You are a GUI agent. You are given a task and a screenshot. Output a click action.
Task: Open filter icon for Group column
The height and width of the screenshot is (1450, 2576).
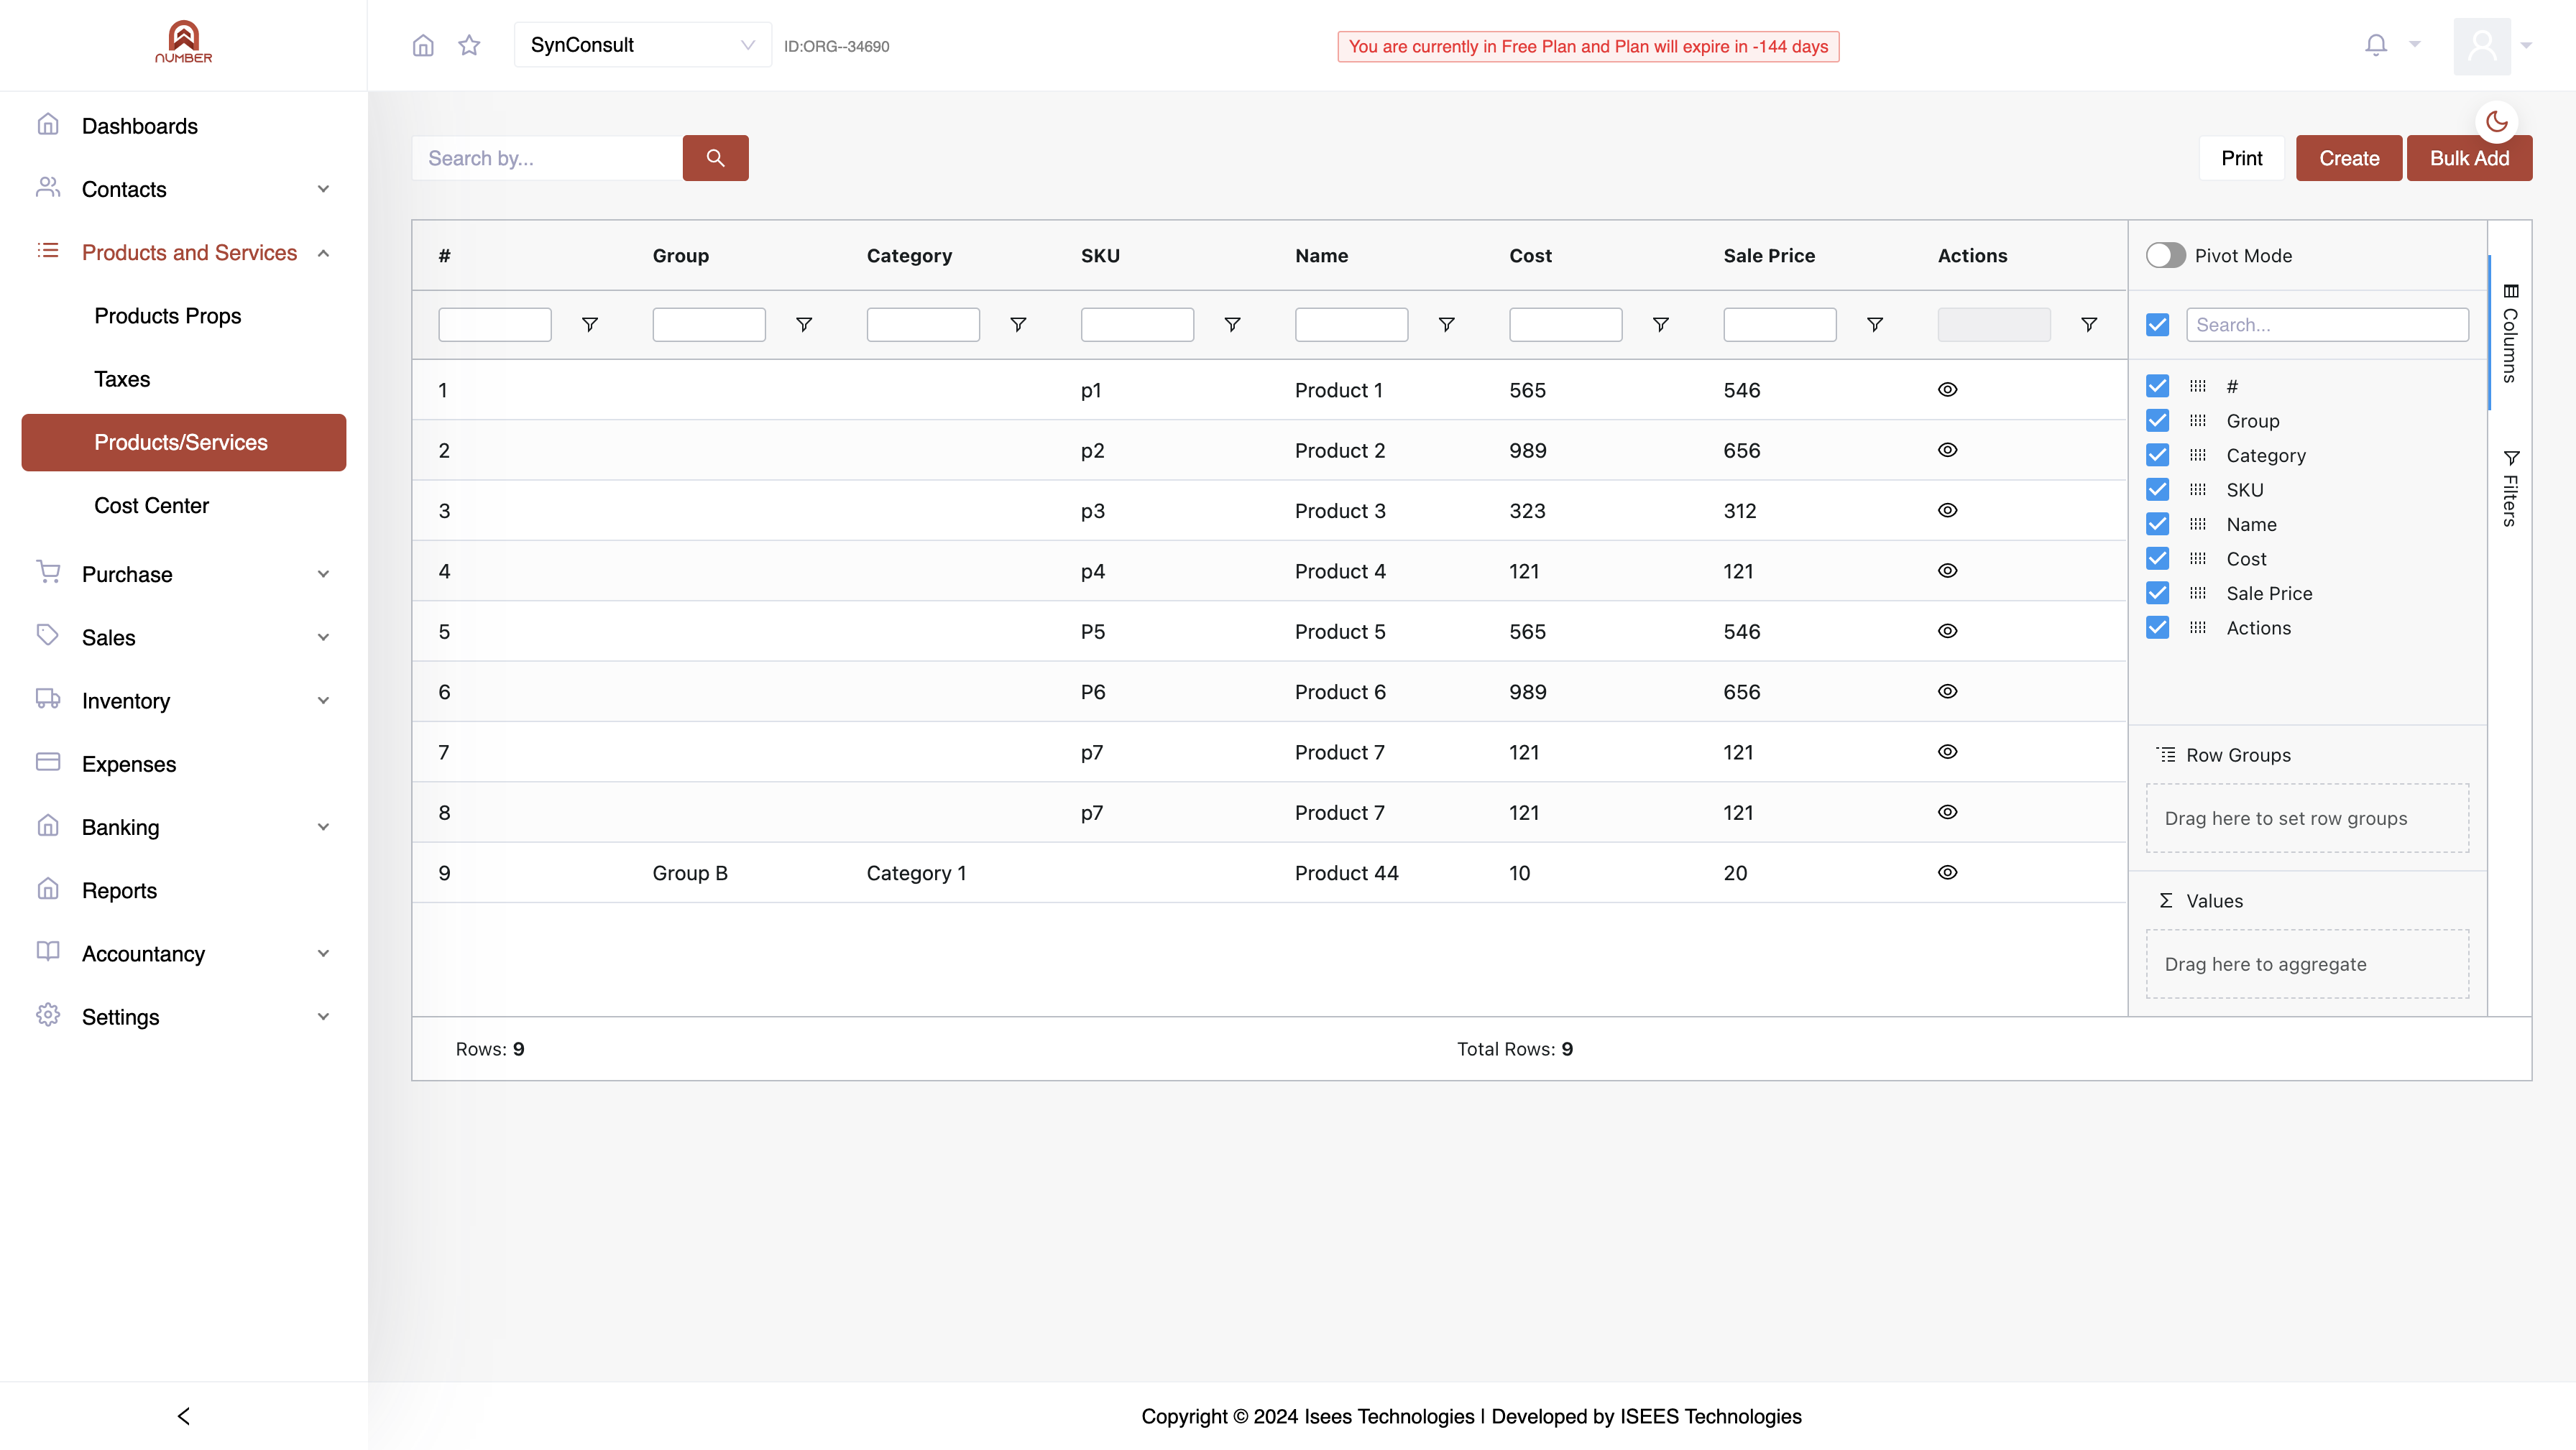coord(803,325)
